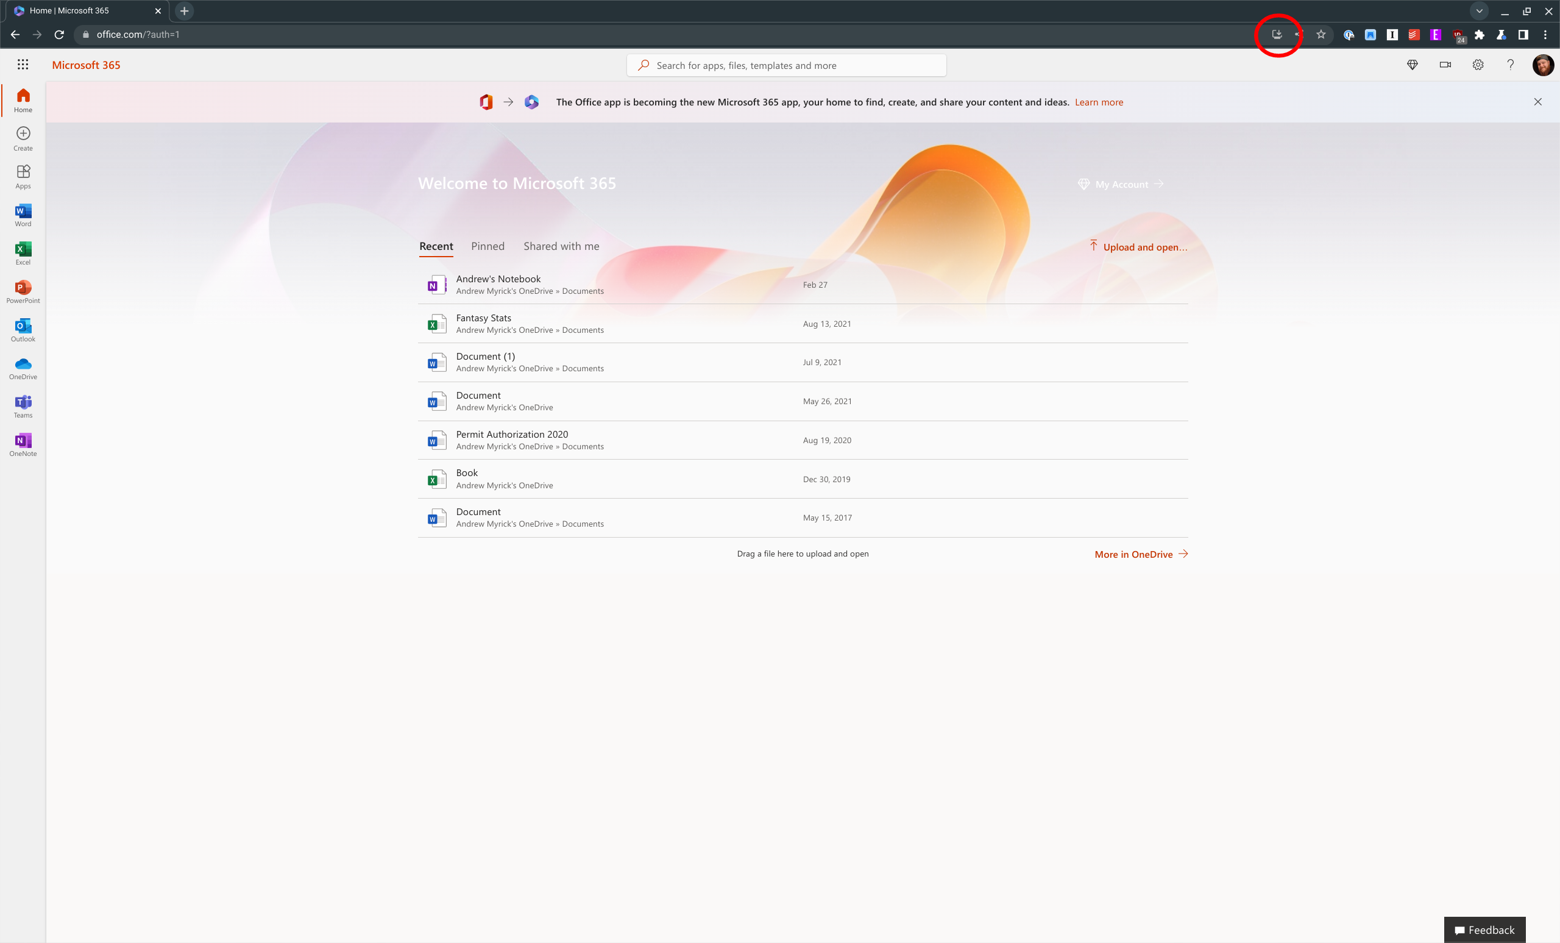Click the premium diamond icon in header
Screen dimensions: 1560x943
[1412, 65]
